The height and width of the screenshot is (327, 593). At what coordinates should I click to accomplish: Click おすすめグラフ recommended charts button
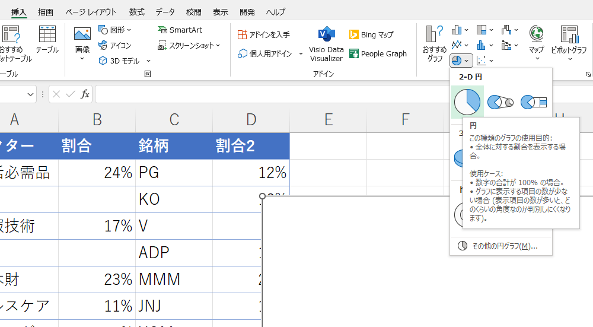click(435, 43)
